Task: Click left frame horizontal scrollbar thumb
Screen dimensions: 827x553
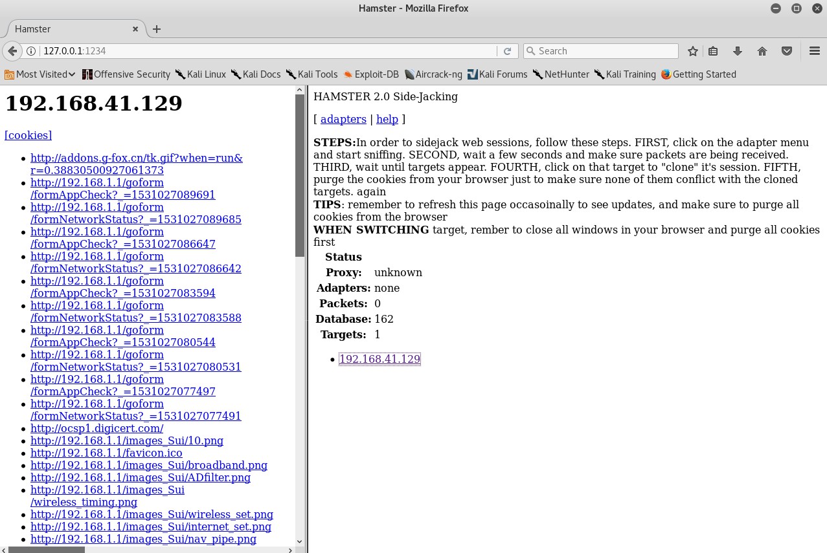Action: (x=47, y=550)
